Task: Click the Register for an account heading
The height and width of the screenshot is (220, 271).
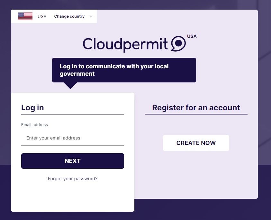Action: pos(196,107)
